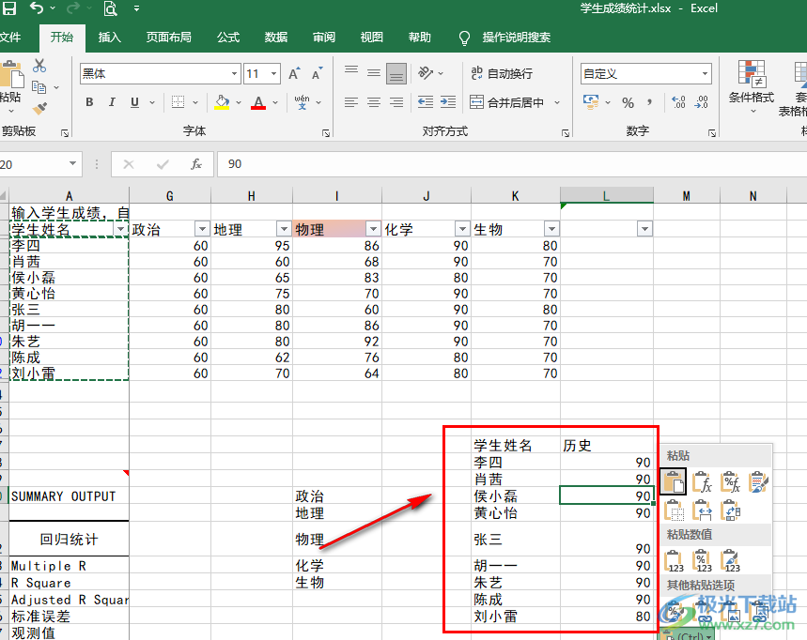Click the text orientation icon
Viewport: 807px width, 640px height.
pyautogui.click(x=426, y=73)
